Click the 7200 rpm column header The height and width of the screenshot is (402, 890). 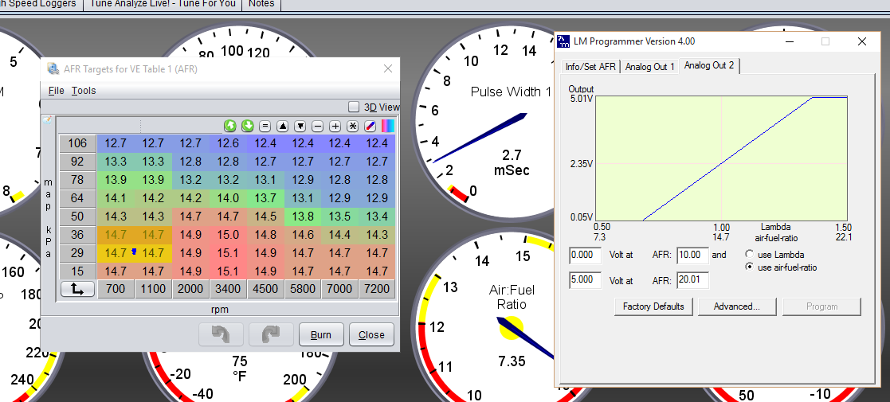[x=377, y=289]
